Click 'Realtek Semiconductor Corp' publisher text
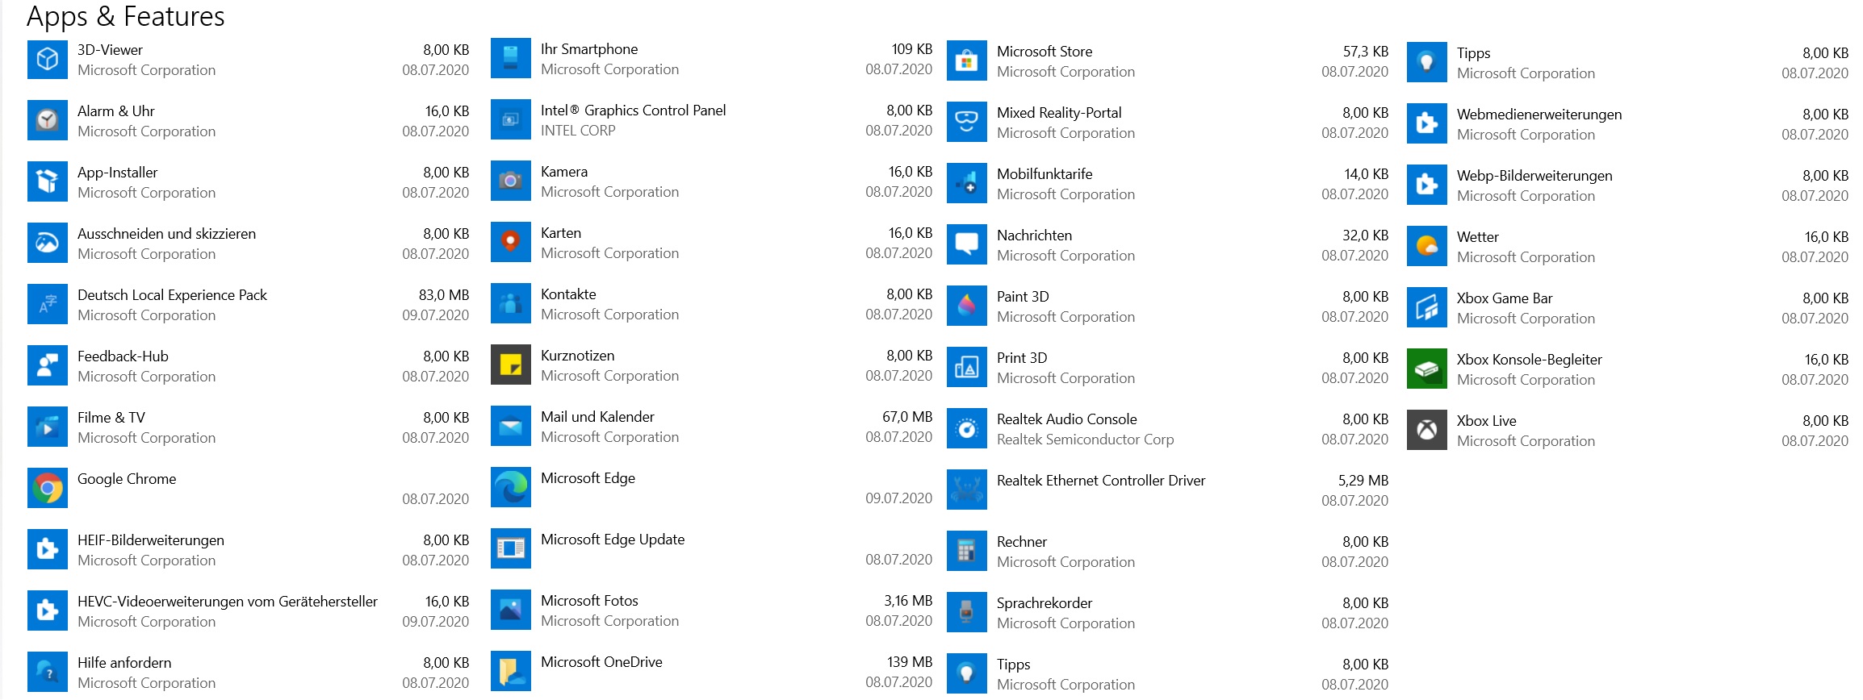This screenshot has width=1863, height=700. click(1086, 440)
